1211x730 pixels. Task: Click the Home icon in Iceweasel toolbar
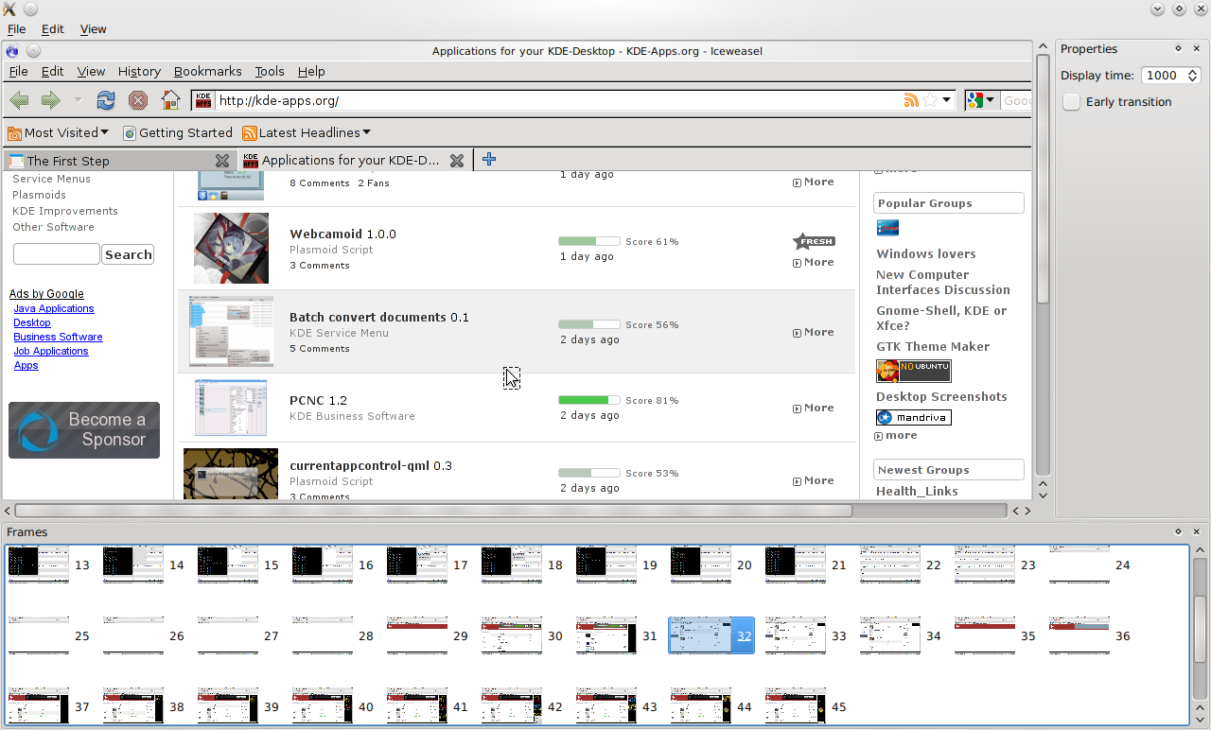click(x=170, y=99)
